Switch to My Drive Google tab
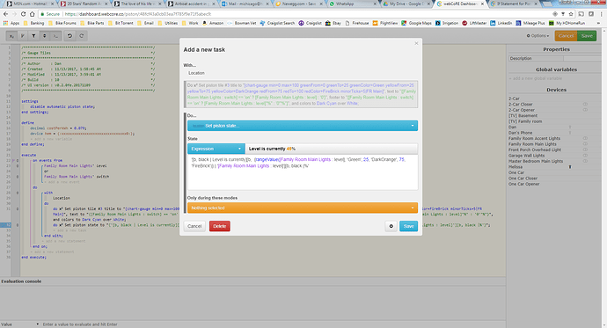607x328 pixels. [406, 4]
